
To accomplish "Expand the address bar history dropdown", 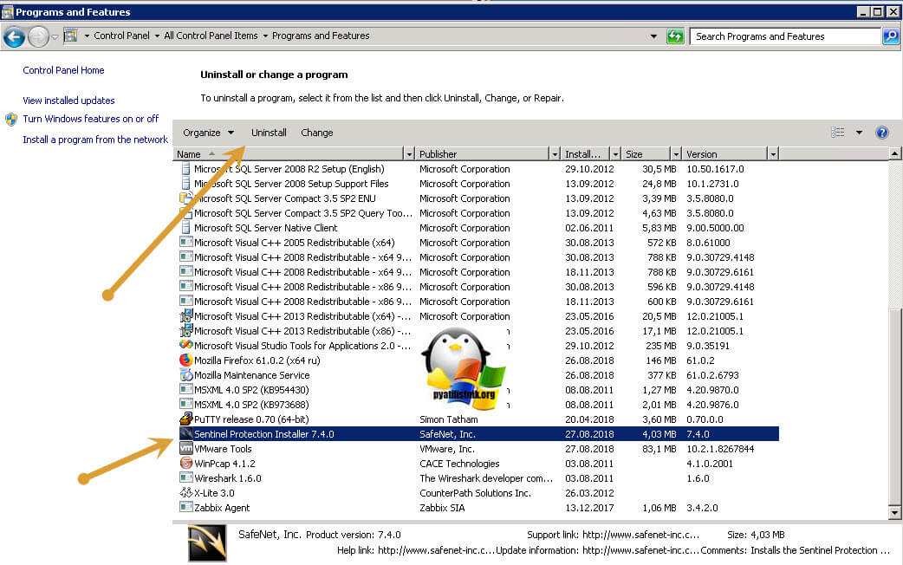I will point(653,36).
